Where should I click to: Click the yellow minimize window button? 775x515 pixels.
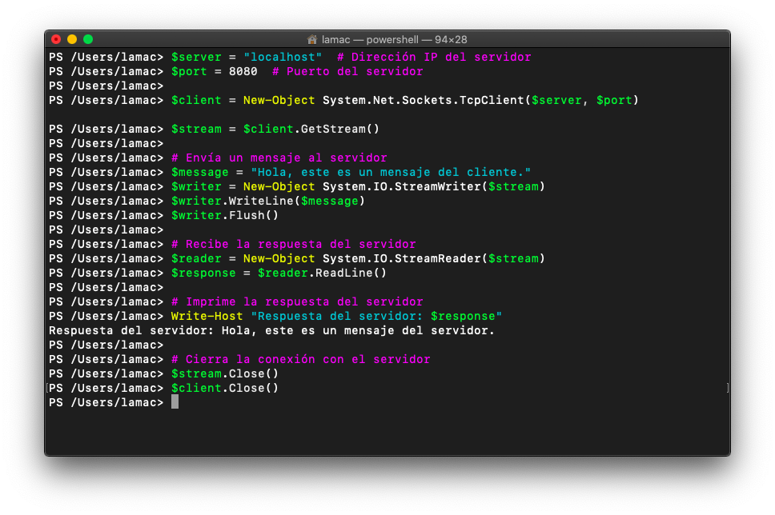tap(72, 39)
